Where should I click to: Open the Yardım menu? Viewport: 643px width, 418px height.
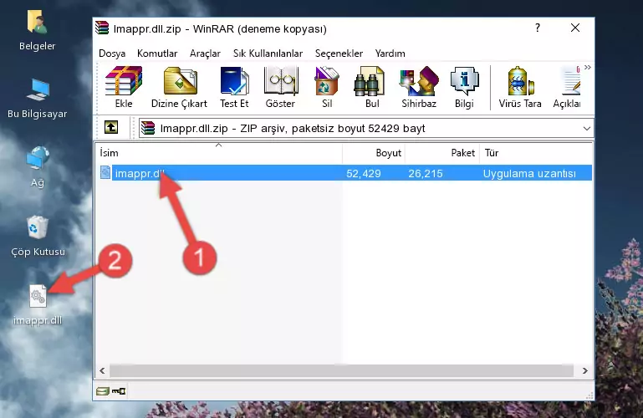390,54
